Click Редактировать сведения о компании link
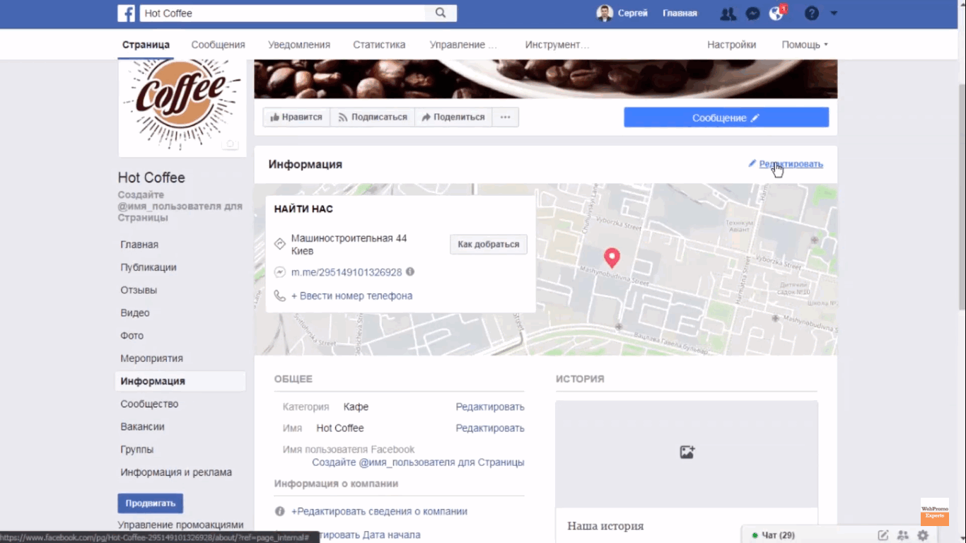 pos(379,511)
